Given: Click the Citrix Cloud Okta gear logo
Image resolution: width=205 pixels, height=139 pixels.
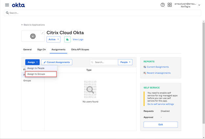Looking at the screenshot, I should click(x=33, y=36).
